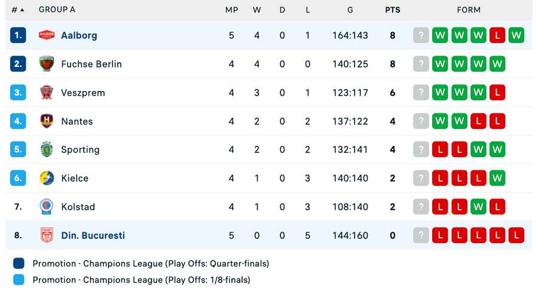Screen dimensions: 538x288
Task: Click Aalborg's red L form badge
Action: [497, 35]
